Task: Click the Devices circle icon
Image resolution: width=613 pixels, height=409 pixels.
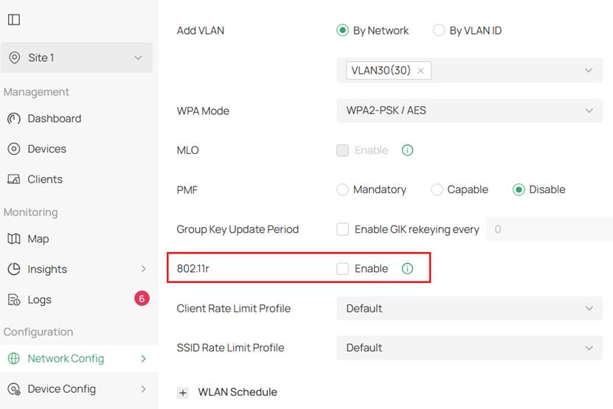Action: (x=14, y=149)
